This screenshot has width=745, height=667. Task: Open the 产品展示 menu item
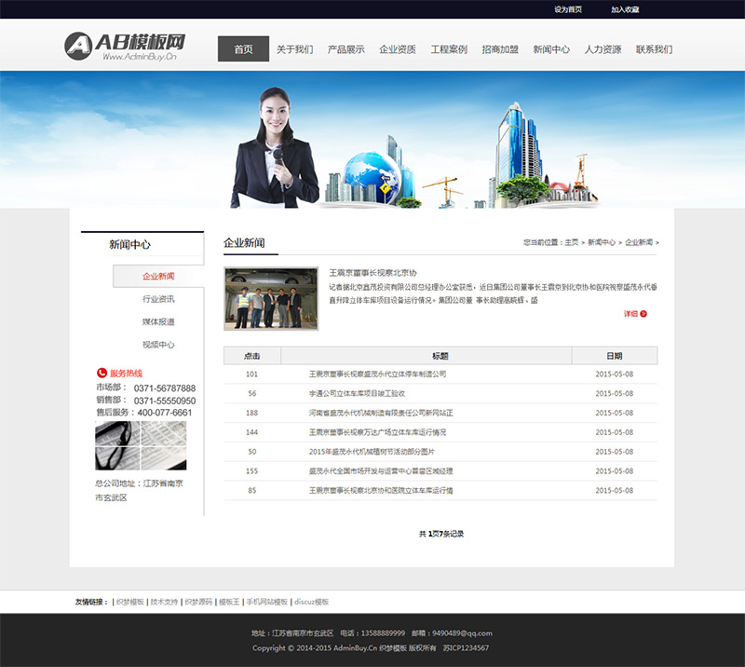coord(345,49)
